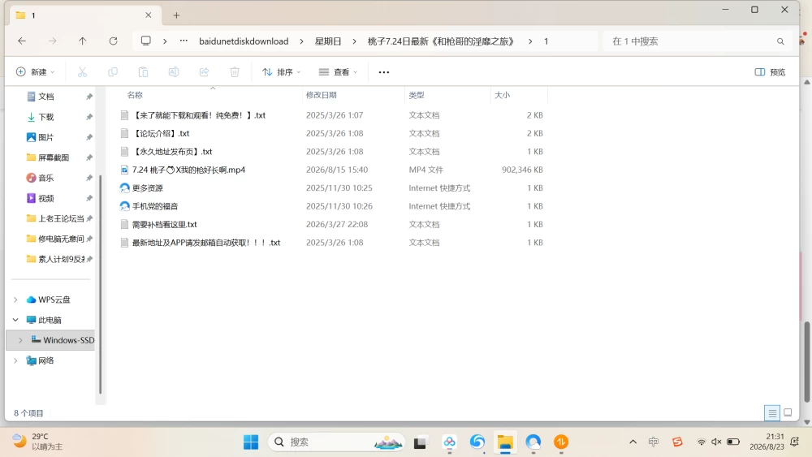Image resolution: width=812 pixels, height=457 pixels.
Task: Go up one folder level
Action: pos(82,41)
